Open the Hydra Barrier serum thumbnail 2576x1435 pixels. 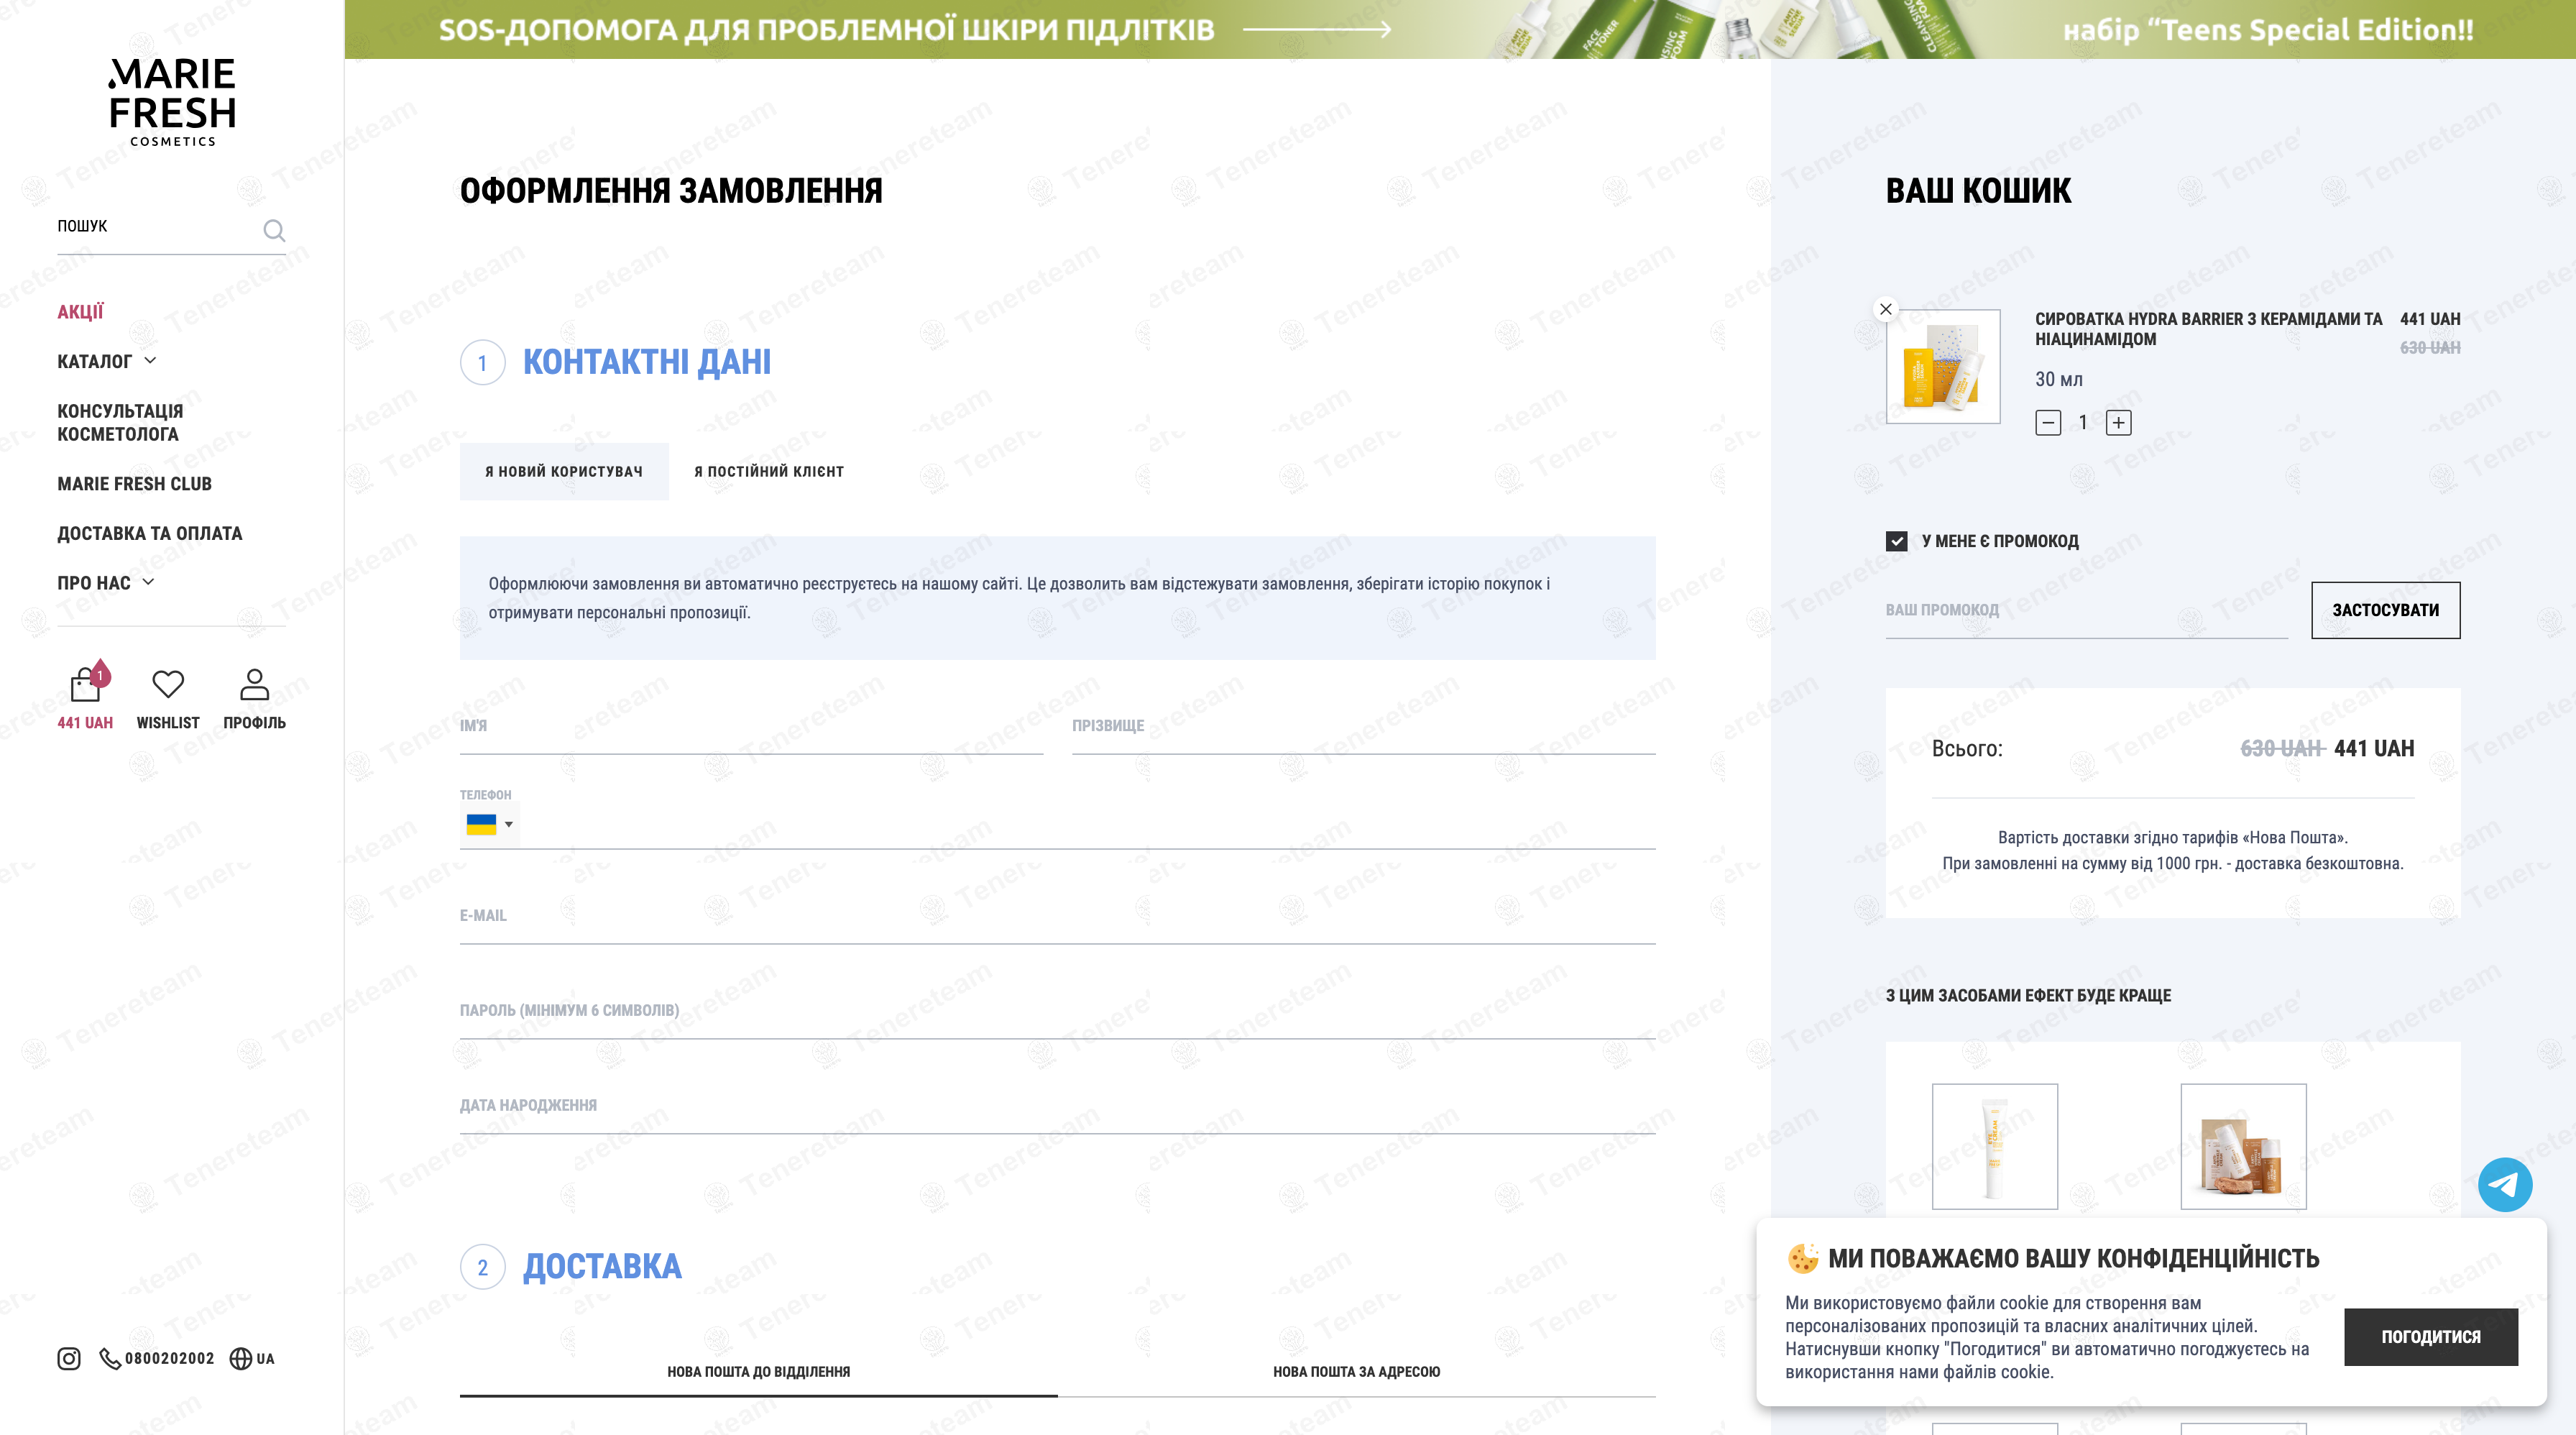1943,366
